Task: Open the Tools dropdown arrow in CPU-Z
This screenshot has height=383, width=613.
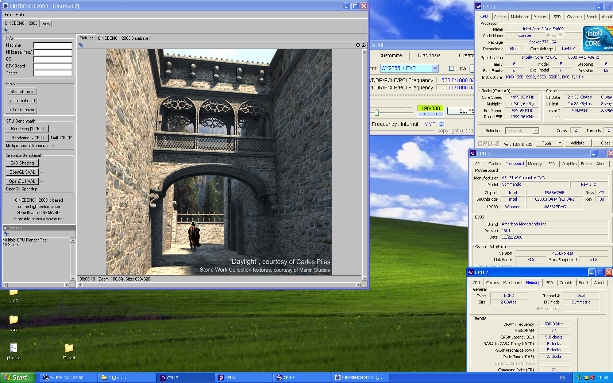Action: (560, 143)
